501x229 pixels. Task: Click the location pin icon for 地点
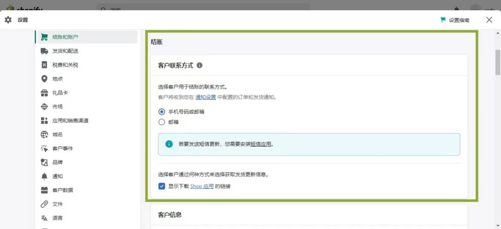click(x=45, y=79)
